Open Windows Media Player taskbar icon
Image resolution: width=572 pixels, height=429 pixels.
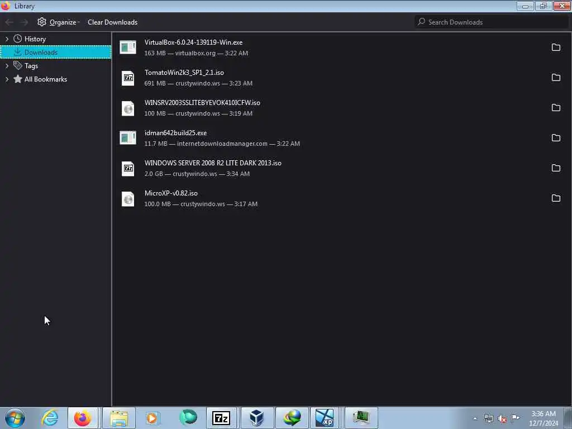[x=152, y=418]
